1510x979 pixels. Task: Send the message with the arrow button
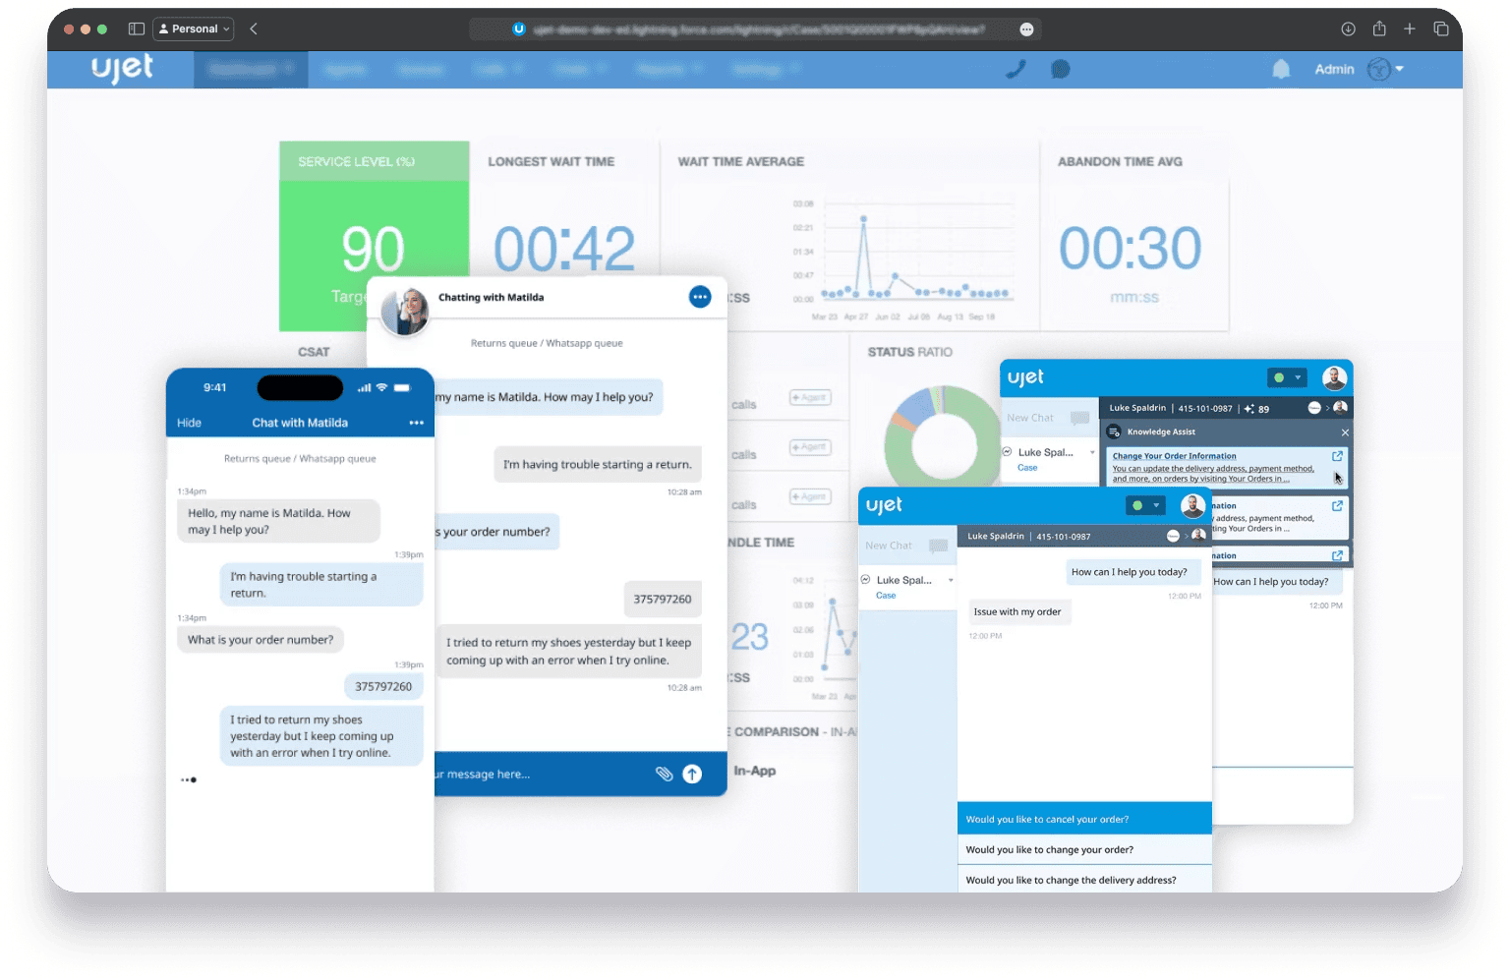tap(692, 774)
